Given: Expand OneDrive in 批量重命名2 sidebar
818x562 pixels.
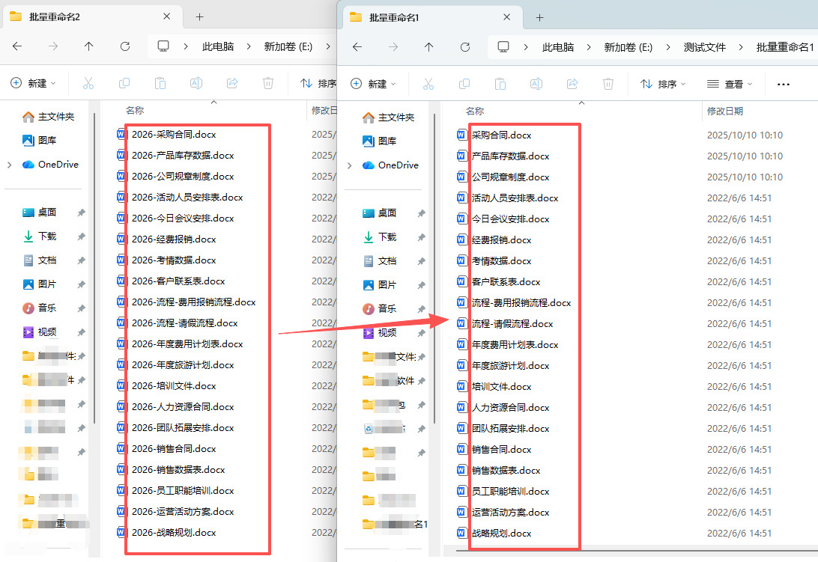Looking at the screenshot, I should (10, 165).
